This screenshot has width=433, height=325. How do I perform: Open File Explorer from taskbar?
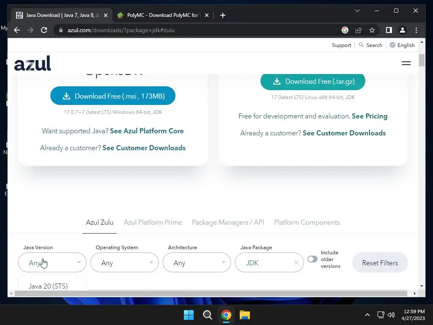[x=245, y=315]
